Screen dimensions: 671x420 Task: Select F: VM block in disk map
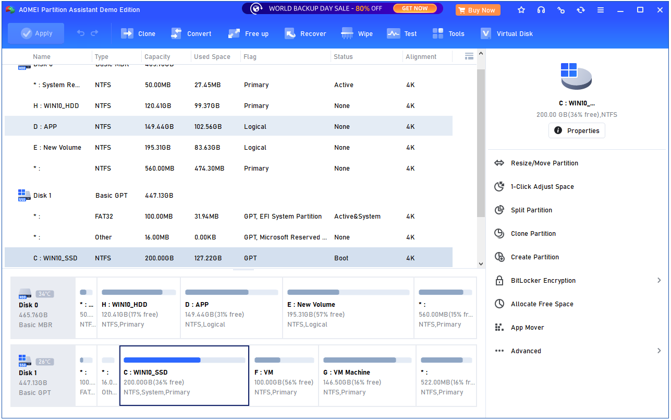[284, 376]
